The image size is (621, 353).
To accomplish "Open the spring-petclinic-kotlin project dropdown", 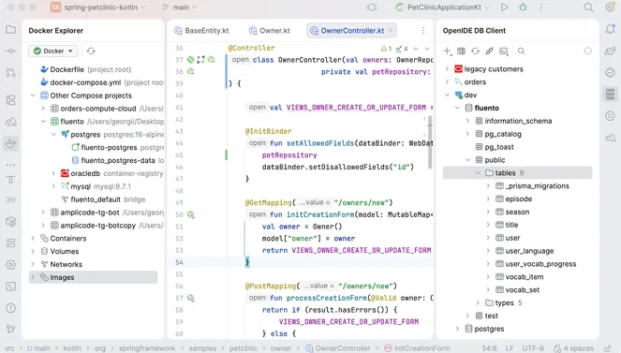I will (x=98, y=7).
